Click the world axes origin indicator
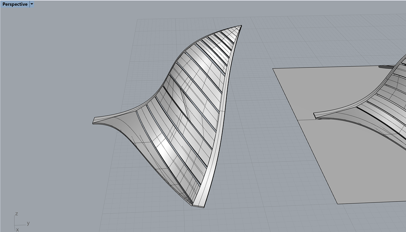Screen dimensions: 406x232 point(15,225)
